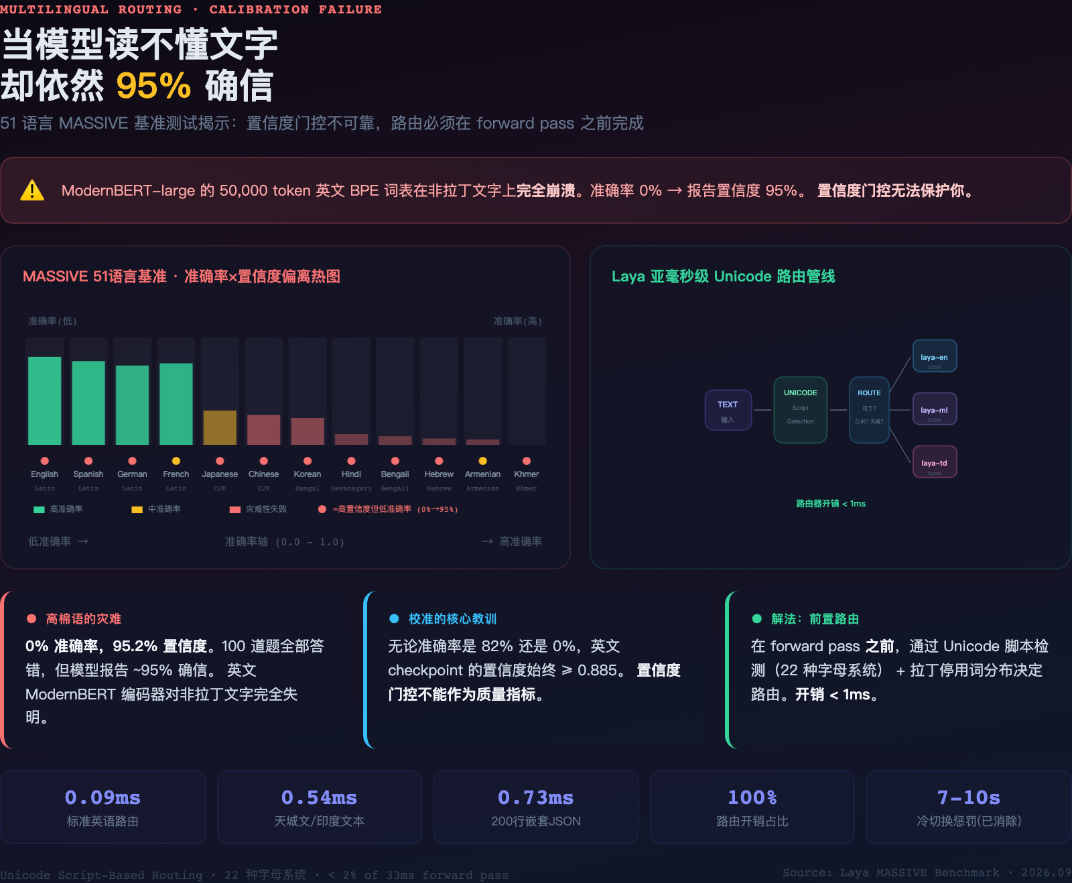Click the 0.09ms 标准英语路由 stat card
The width and height of the screenshot is (1072, 883).
(103, 807)
